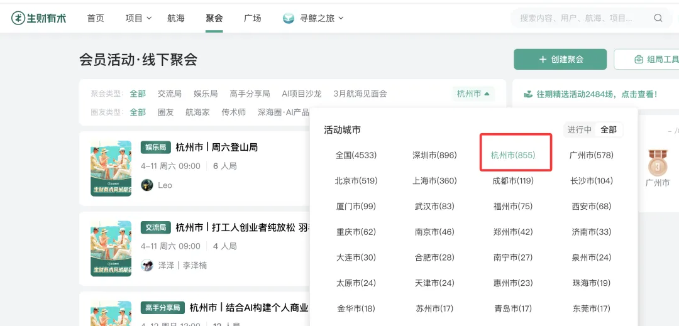This screenshot has width=679, height=326.
Task: Filter by 高手分享局 type
Action: coord(250,94)
